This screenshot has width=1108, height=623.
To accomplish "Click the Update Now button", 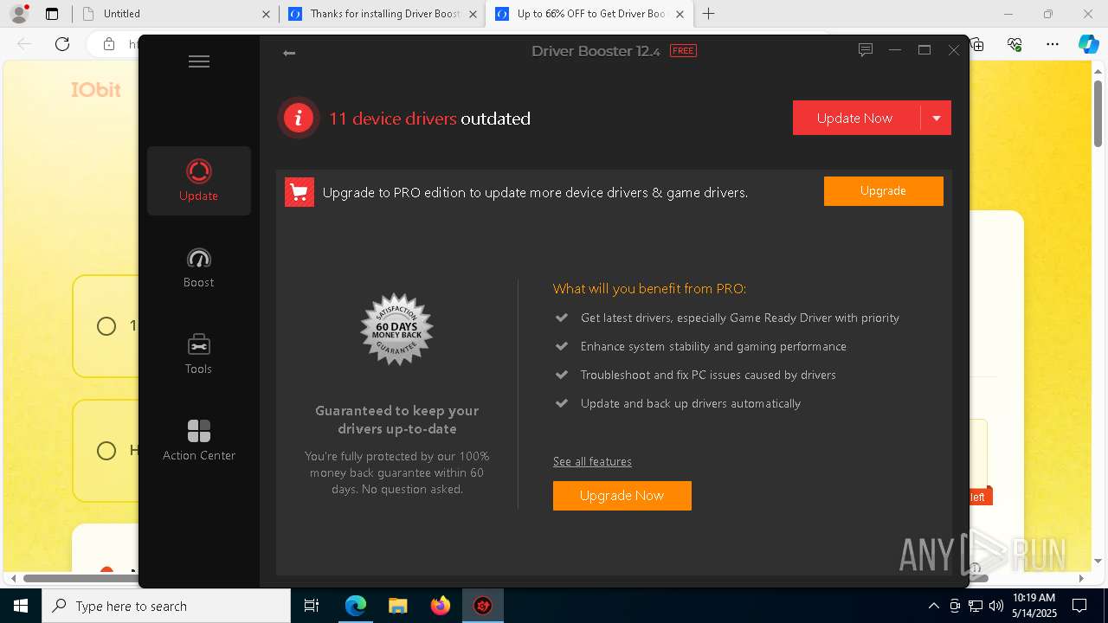I will tap(856, 118).
